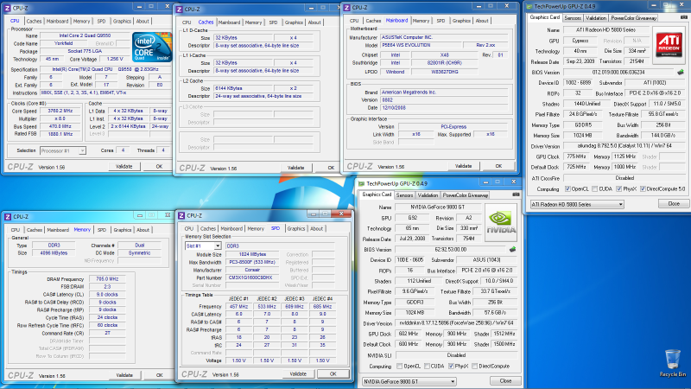Open PowerColor Giveaway tab in ATI GPU-Z
The image size is (691, 389).
[x=634, y=18]
